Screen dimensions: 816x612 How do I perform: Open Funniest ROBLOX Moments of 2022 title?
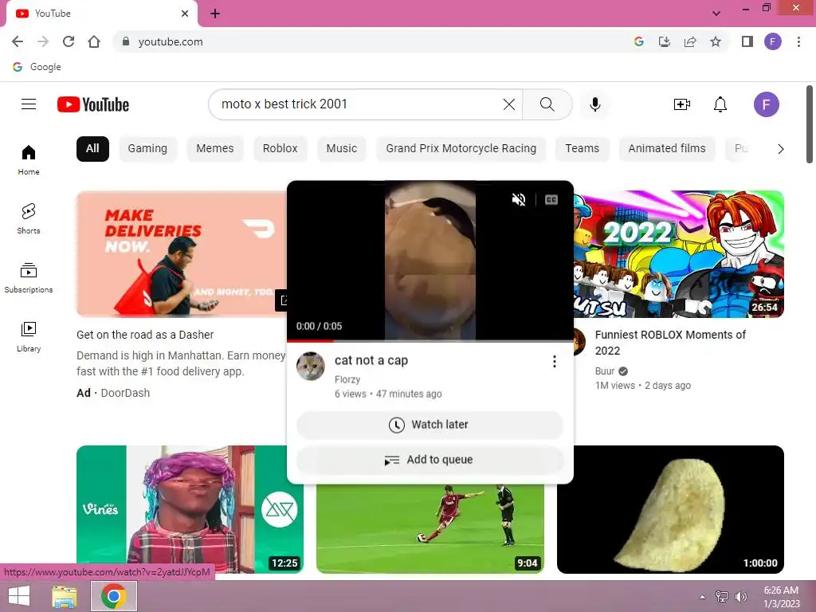(x=670, y=343)
